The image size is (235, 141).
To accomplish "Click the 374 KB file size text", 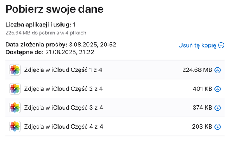I will (202, 108).
